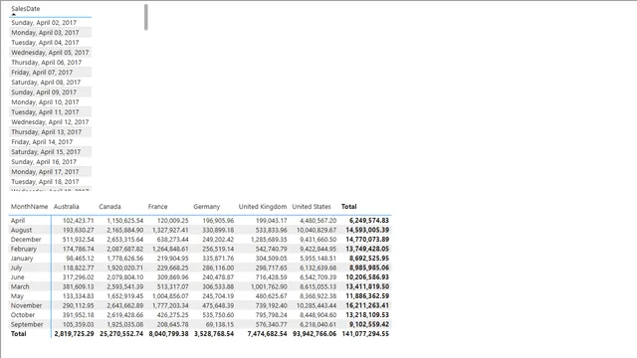Click the United Kingdom column header
Image resolution: width=637 pixels, height=358 pixels.
click(263, 207)
